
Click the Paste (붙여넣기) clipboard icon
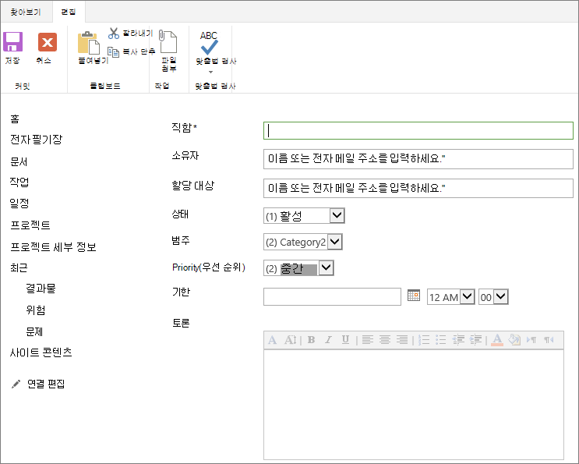coord(89,43)
